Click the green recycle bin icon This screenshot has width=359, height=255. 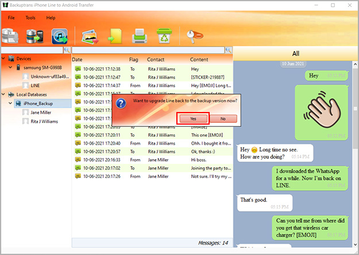(x=163, y=37)
